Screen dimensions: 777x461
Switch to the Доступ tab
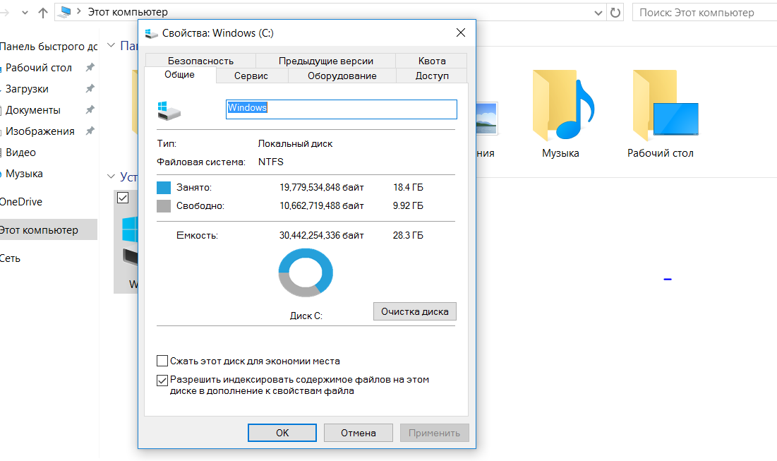432,76
